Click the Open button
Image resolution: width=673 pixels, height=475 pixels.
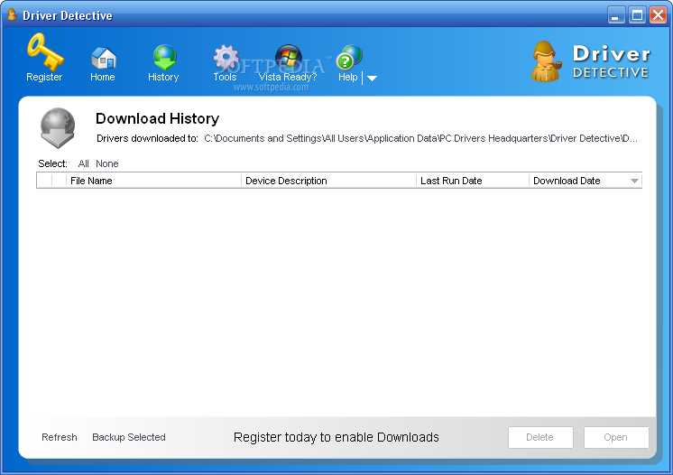click(x=616, y=437)
